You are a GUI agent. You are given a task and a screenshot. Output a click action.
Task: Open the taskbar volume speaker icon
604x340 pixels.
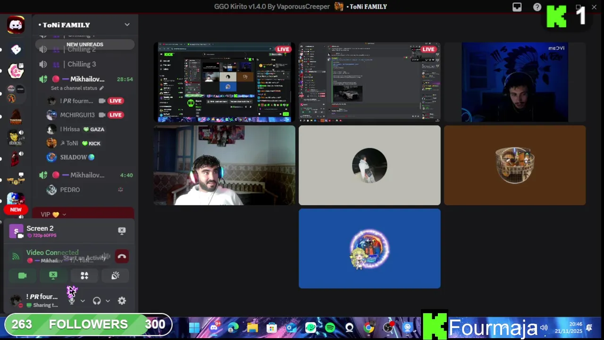[544, 328]
